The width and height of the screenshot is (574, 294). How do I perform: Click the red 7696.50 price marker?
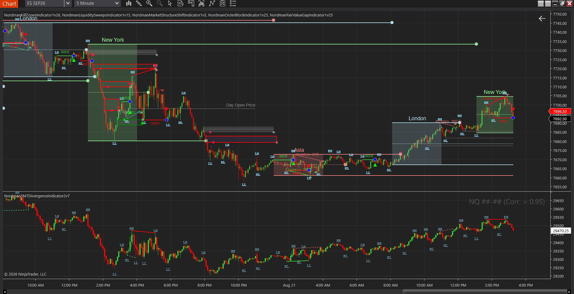(560, 111)
